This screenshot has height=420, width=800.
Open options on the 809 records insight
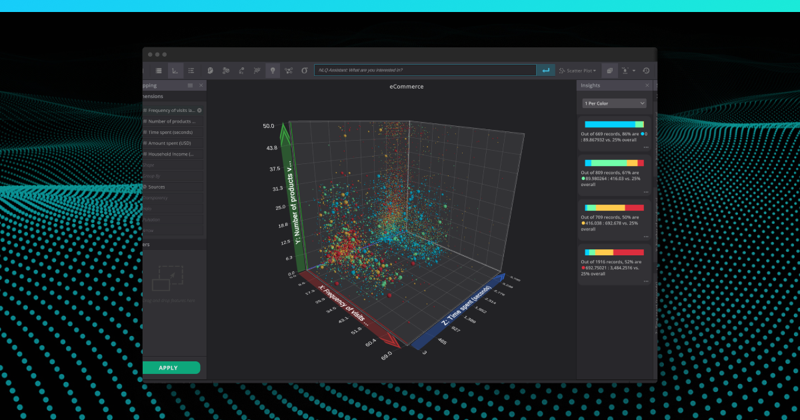[x=646, y=192]
